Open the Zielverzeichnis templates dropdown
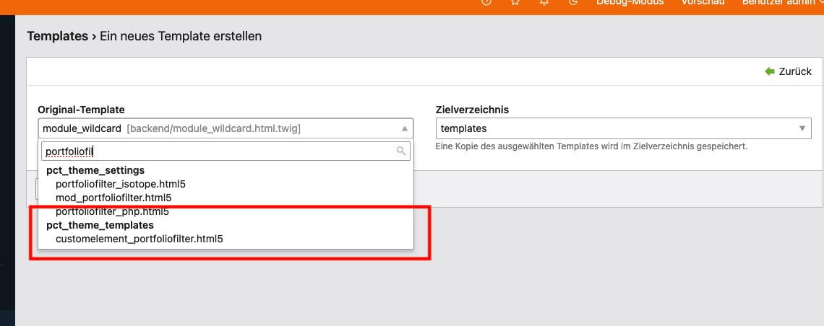 coord(614,128)
